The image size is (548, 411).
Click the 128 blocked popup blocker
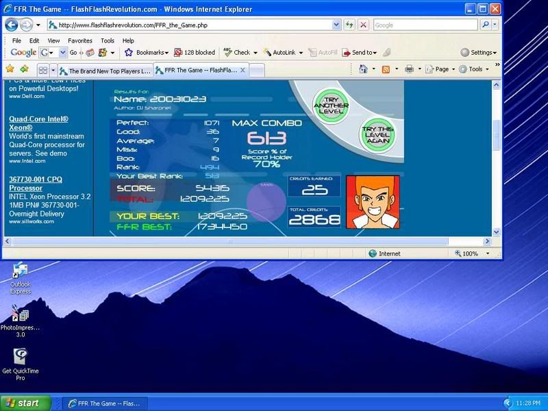195,53
